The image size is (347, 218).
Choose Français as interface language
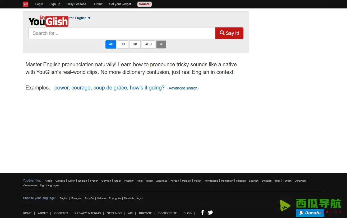pyautogui.click(x=76, y=198)
